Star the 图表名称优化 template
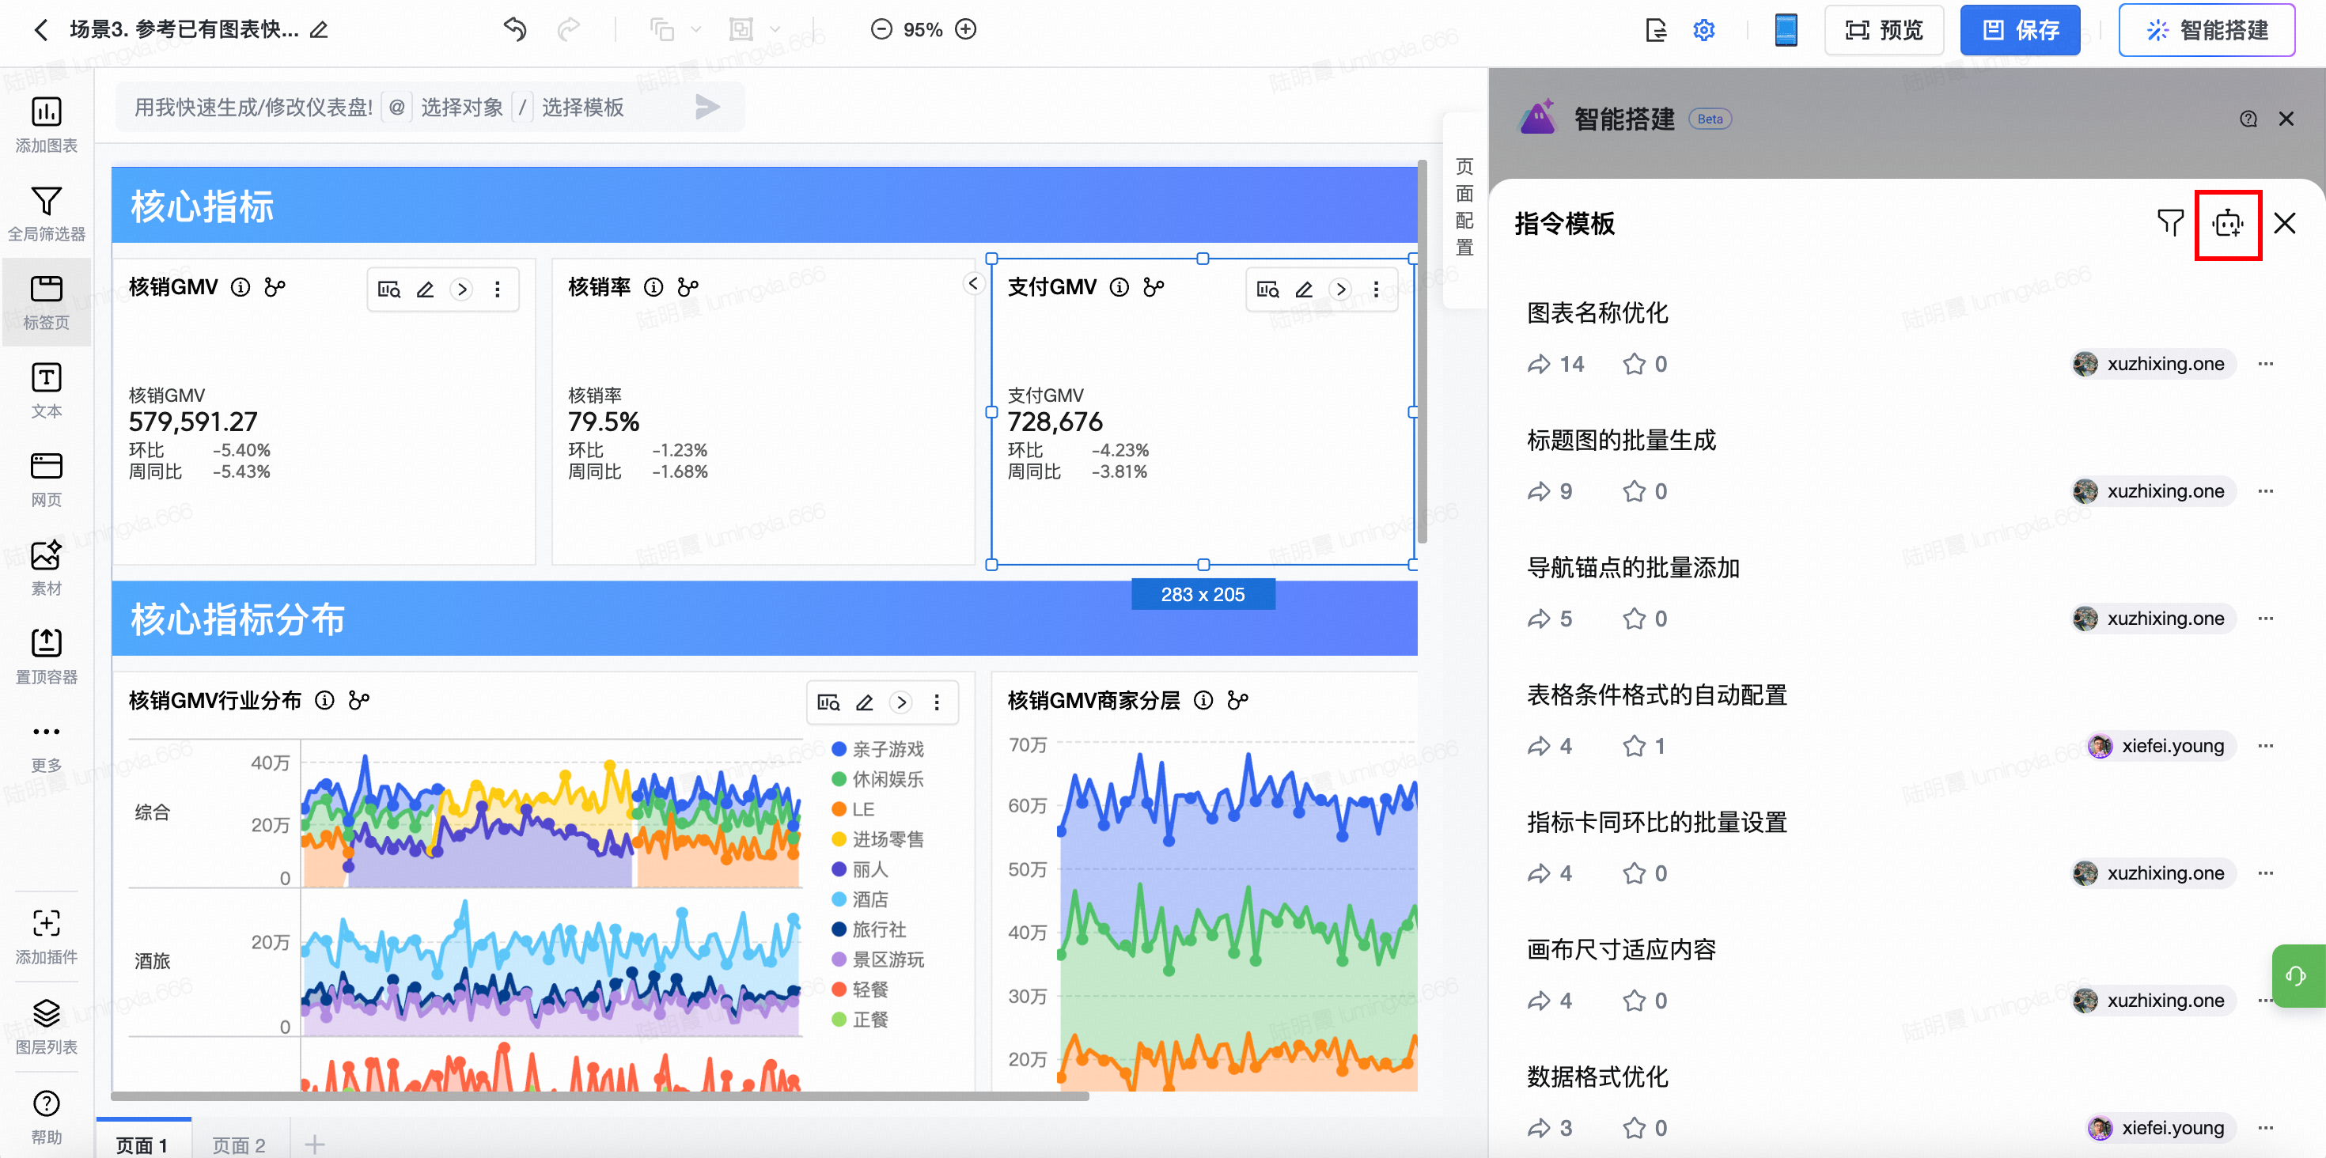 coord(1634,364)
